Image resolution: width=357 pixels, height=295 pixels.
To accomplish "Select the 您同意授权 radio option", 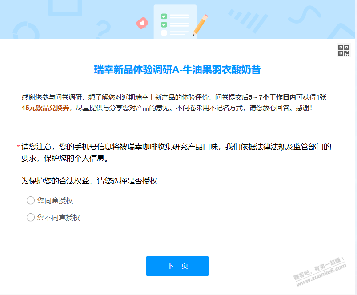I will click(31, 200).
